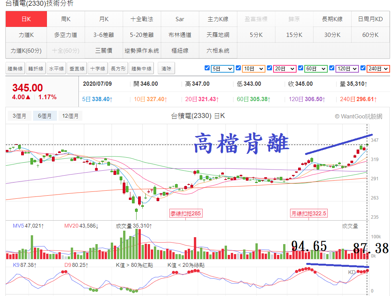Open the 5日 period dropdown
Screen dimensions: 392x296
222,69
